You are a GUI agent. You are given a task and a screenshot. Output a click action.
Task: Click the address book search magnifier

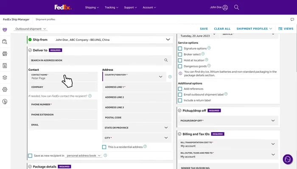[x=166, y=60]
